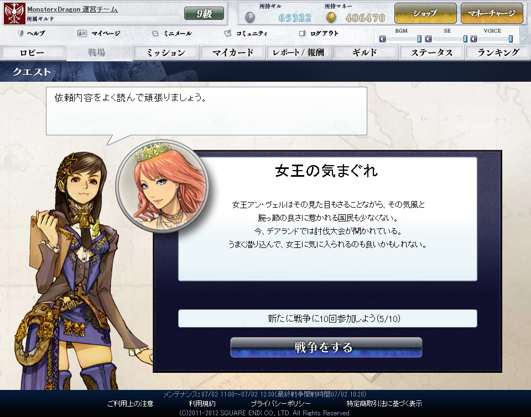This screenshot has height=417, width=531.
Task: Mute SE with its speaker icon
Action: click(428, 39)
